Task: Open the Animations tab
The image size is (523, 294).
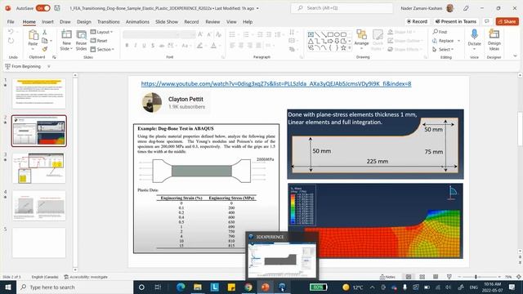Action: coord(137,22)
